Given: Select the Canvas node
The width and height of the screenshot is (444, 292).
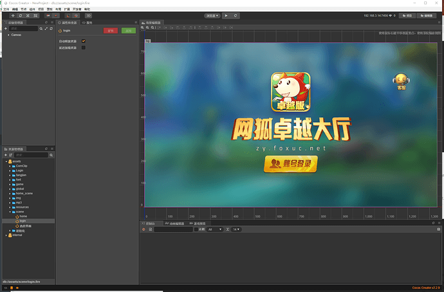Looking at the screenshot, I should [16, 35].
